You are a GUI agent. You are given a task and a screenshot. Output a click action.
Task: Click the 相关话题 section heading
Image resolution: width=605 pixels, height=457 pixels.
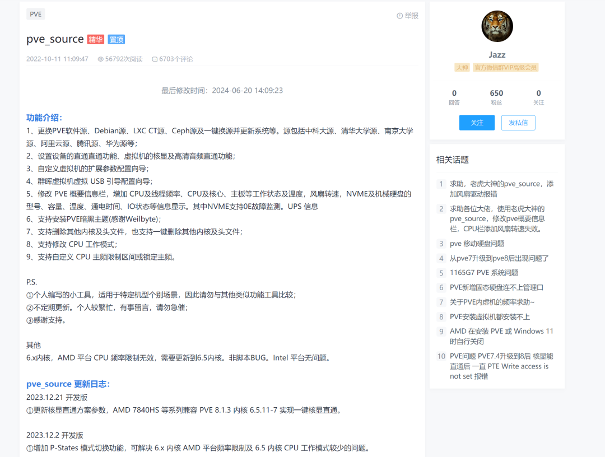[x=452, y=160]
